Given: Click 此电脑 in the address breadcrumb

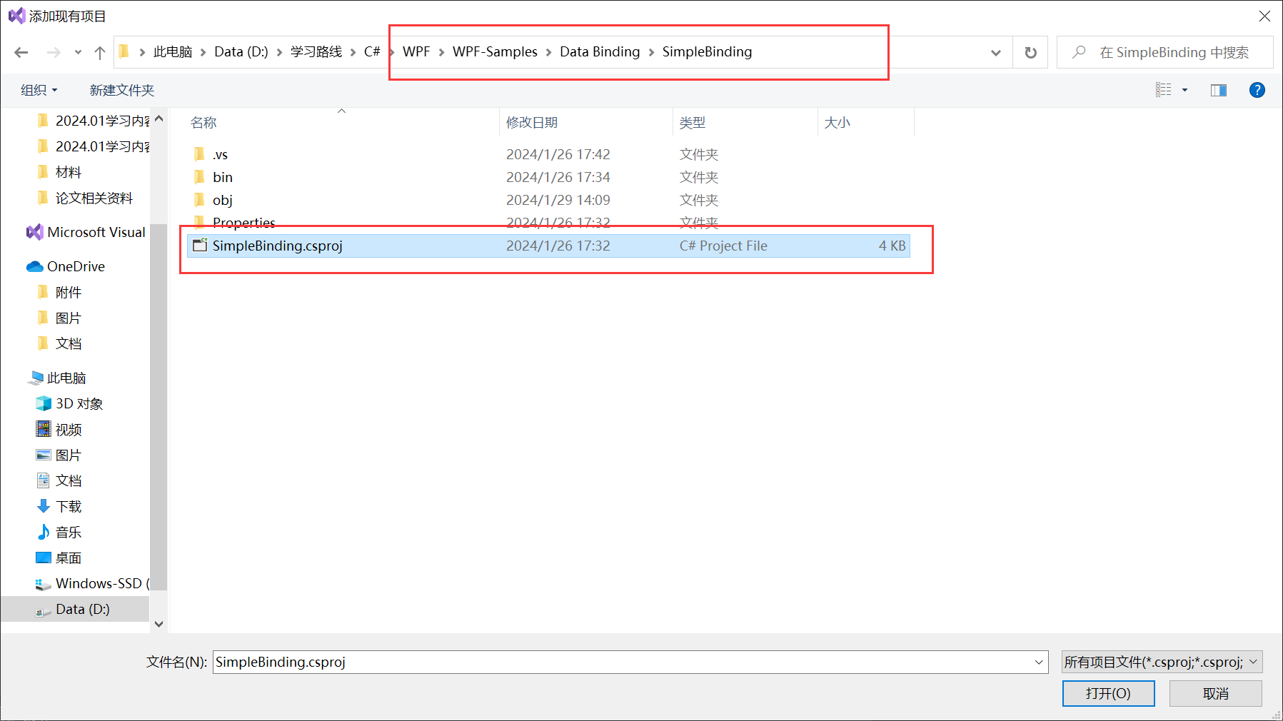Looking at the screenshot, I should click(173, 51).
